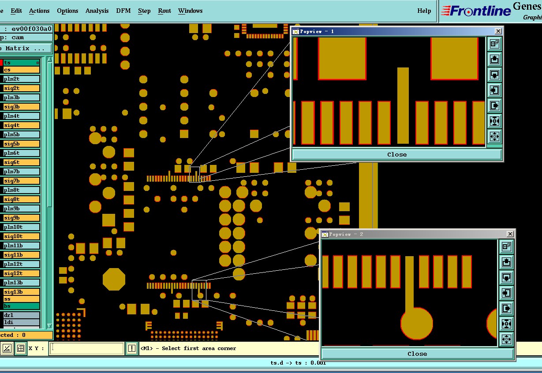Zoom out icon in Popview 1
The height and width of the screenshot is (373, 542).
(494, 136)
